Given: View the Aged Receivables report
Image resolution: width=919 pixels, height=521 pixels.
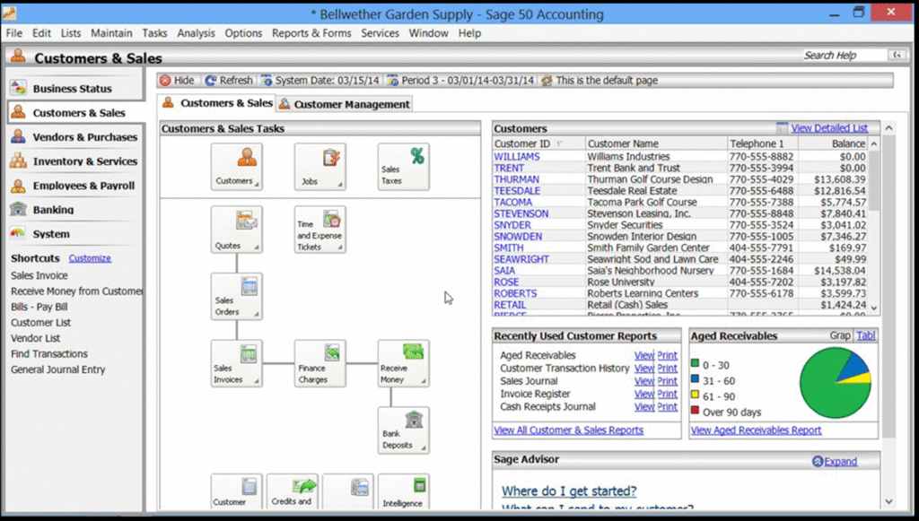Looking at the screenshot, I should 644,355.
